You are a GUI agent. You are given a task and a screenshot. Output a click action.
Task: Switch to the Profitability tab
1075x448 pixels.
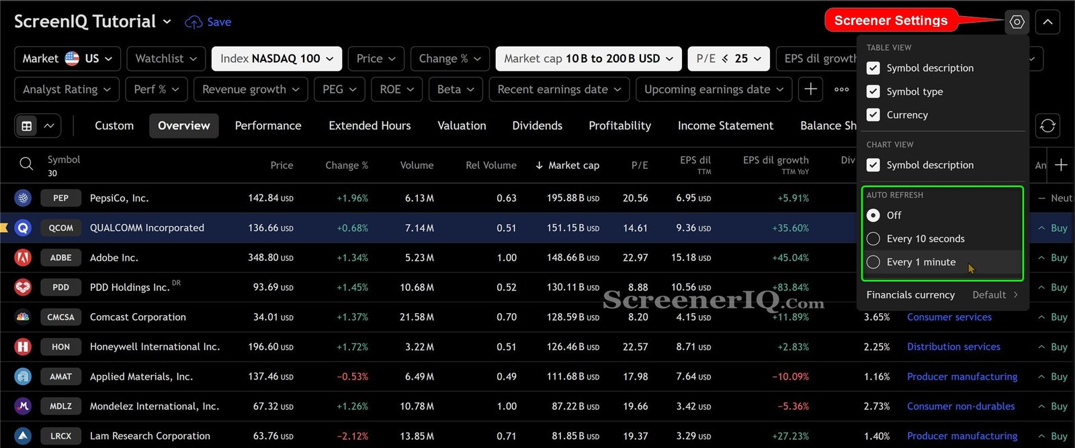pos(619,125)
